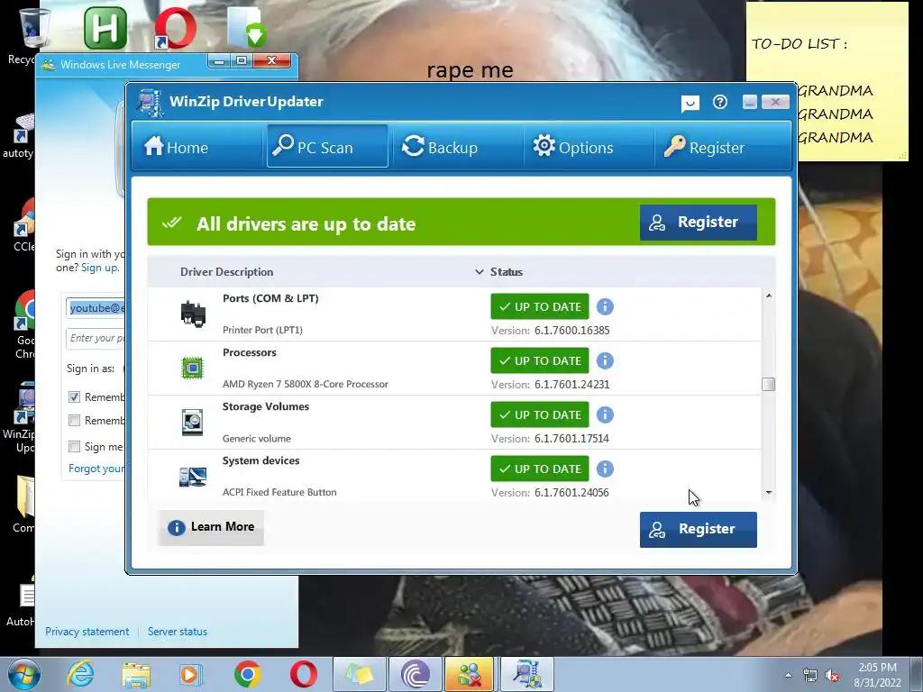Viewport: 923px width, 692px height.
Task: Open Google Chrome desktop shortcut
Action: pos(25,310)
